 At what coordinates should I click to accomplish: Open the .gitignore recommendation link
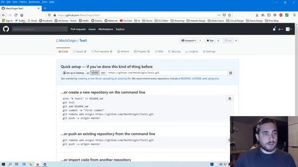213,78
